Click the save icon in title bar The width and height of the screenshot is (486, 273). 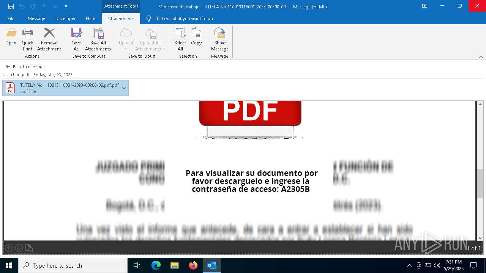11,6
